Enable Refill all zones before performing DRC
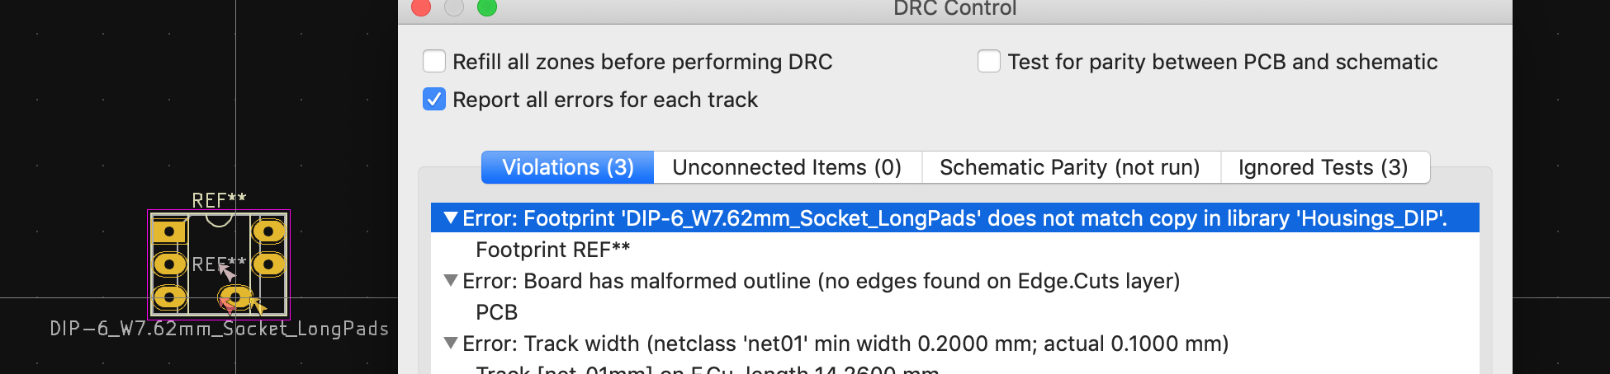1610x374 pixels. pyautogui.click(x=434, y=62)
